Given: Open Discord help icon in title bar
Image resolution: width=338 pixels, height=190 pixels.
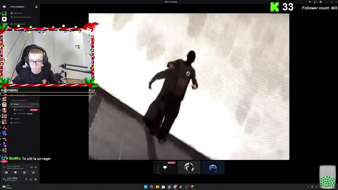Looking at the screenshot, I should pos(321,2).
